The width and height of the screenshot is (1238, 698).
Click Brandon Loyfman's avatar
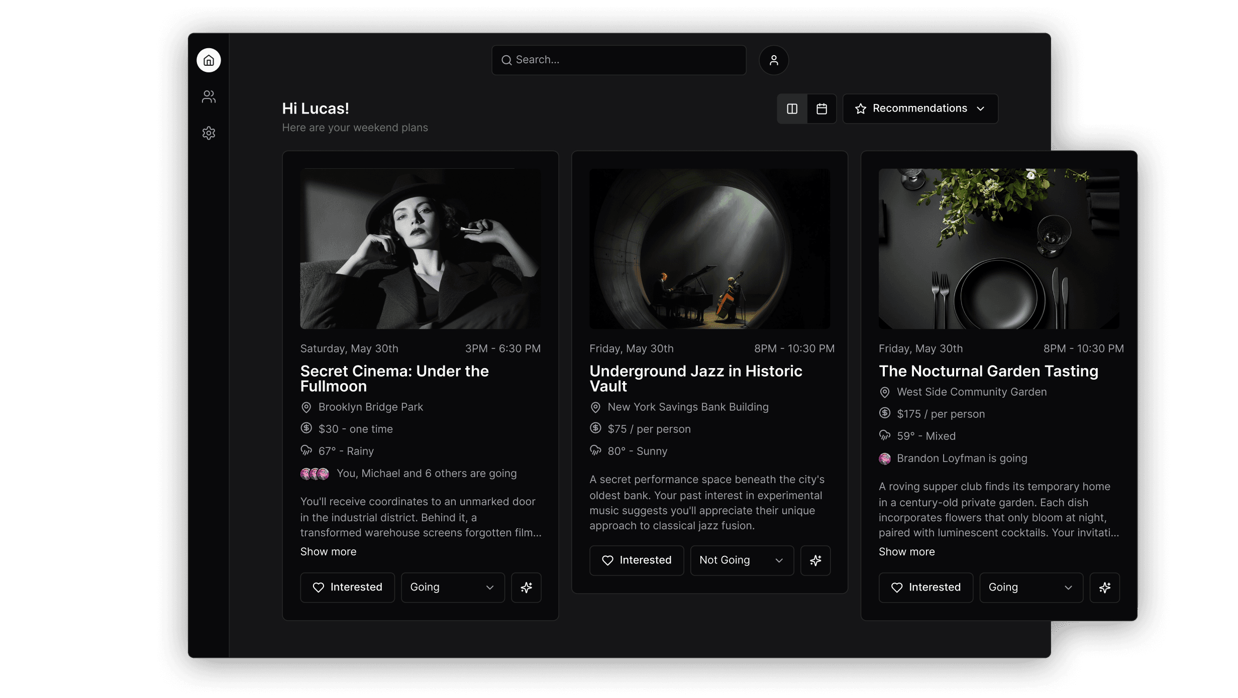[885, 458]
